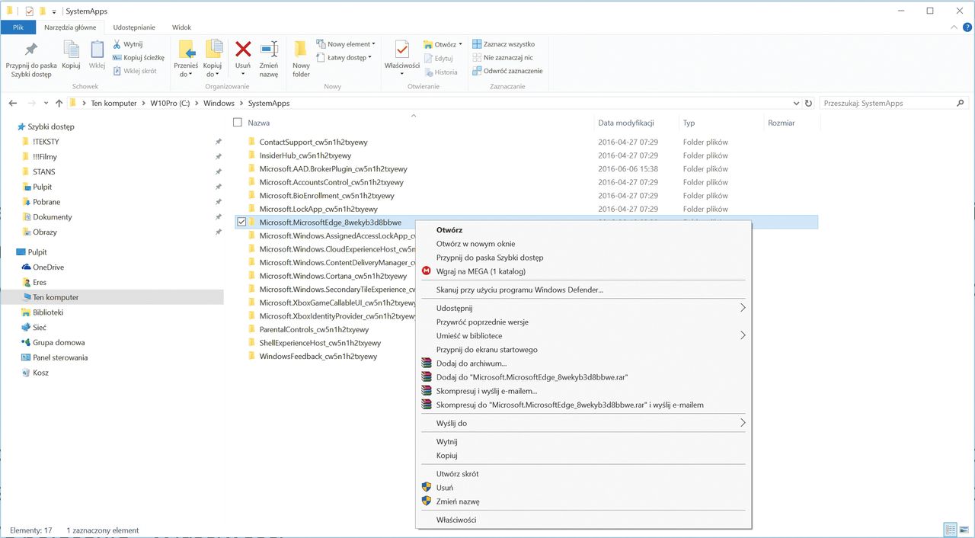The image size is (975, 538).
Task: Choose Wgraj na MEGA context entry
Action: [x=481, y=271]
